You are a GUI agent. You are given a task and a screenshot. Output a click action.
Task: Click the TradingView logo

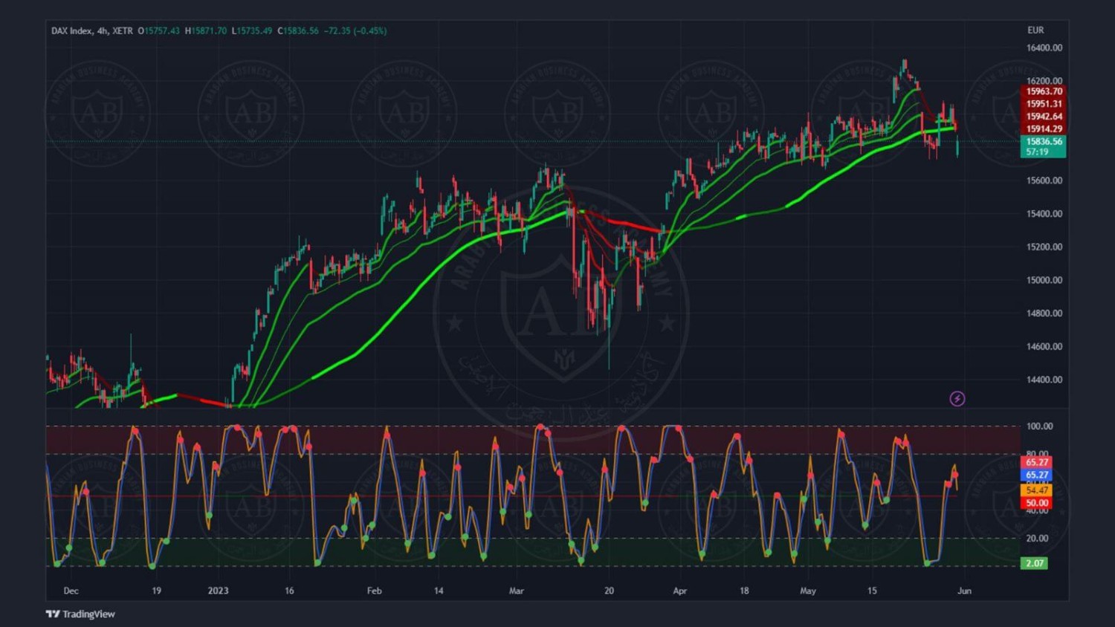pyautogui.click(x=80, y=614)
